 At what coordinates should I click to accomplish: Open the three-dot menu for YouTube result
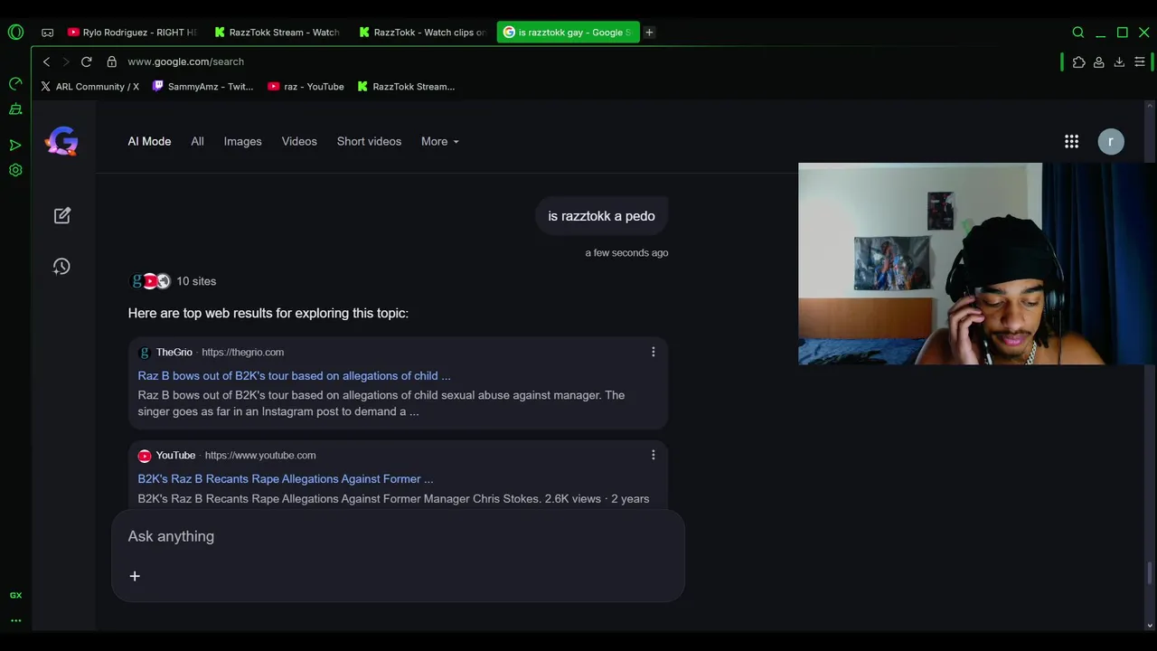654,455
